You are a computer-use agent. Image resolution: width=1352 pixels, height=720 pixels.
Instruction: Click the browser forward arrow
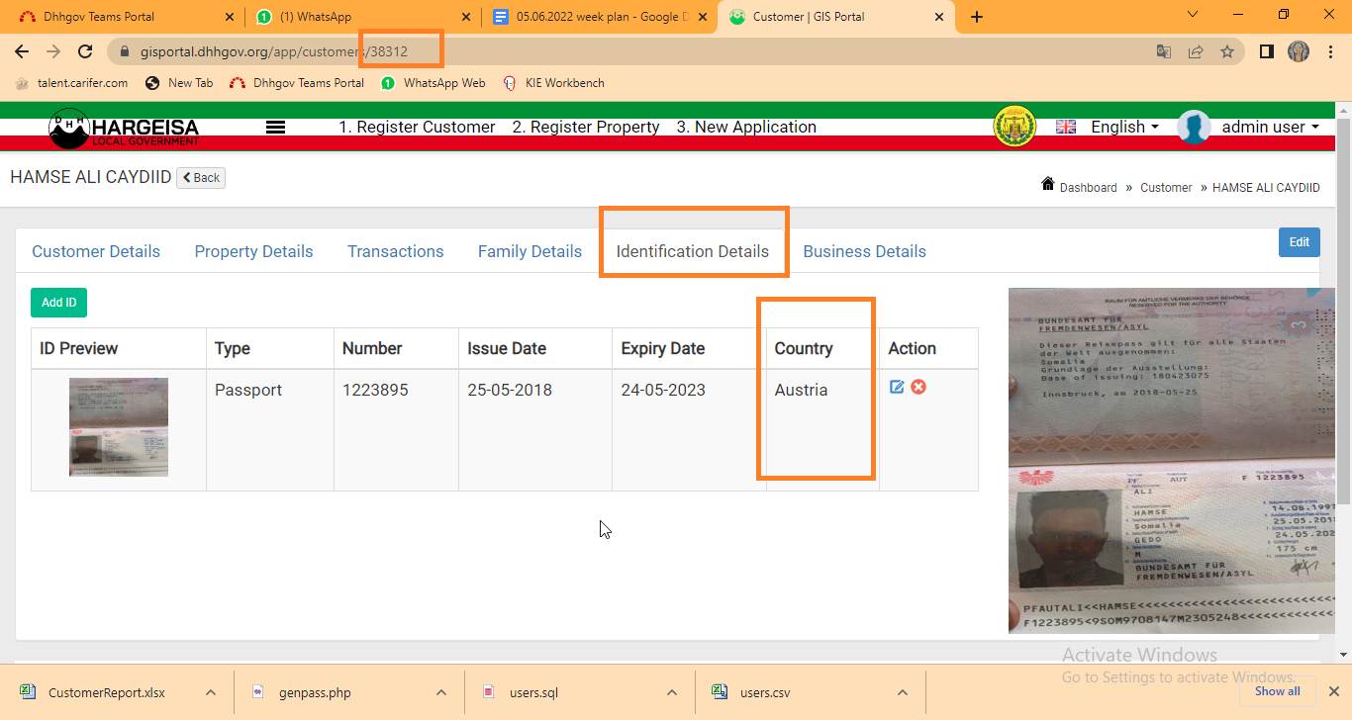[x=53, y=51]
